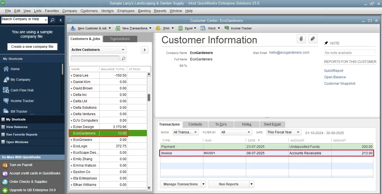382x194 pixels.
Task: Open Bill Tracker shortcut
Action: pos(15,111)
